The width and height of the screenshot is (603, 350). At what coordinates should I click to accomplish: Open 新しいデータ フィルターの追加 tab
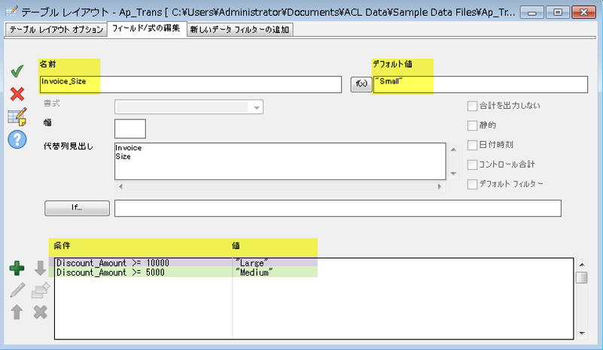pos(239,29)
